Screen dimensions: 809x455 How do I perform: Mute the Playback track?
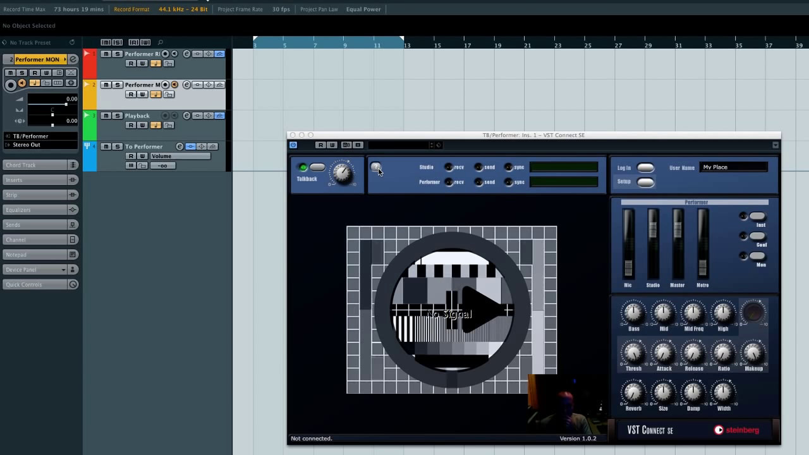point(106,116)
